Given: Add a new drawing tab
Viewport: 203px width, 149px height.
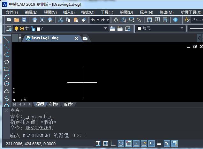Looking at the screenshot, I should 85,39.
